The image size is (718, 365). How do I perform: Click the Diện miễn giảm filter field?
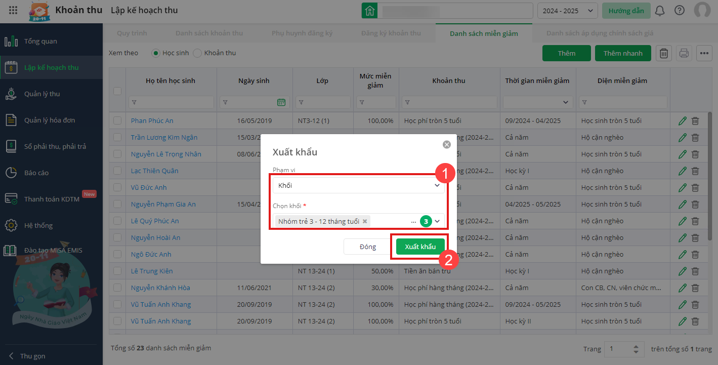coord(622,102)
